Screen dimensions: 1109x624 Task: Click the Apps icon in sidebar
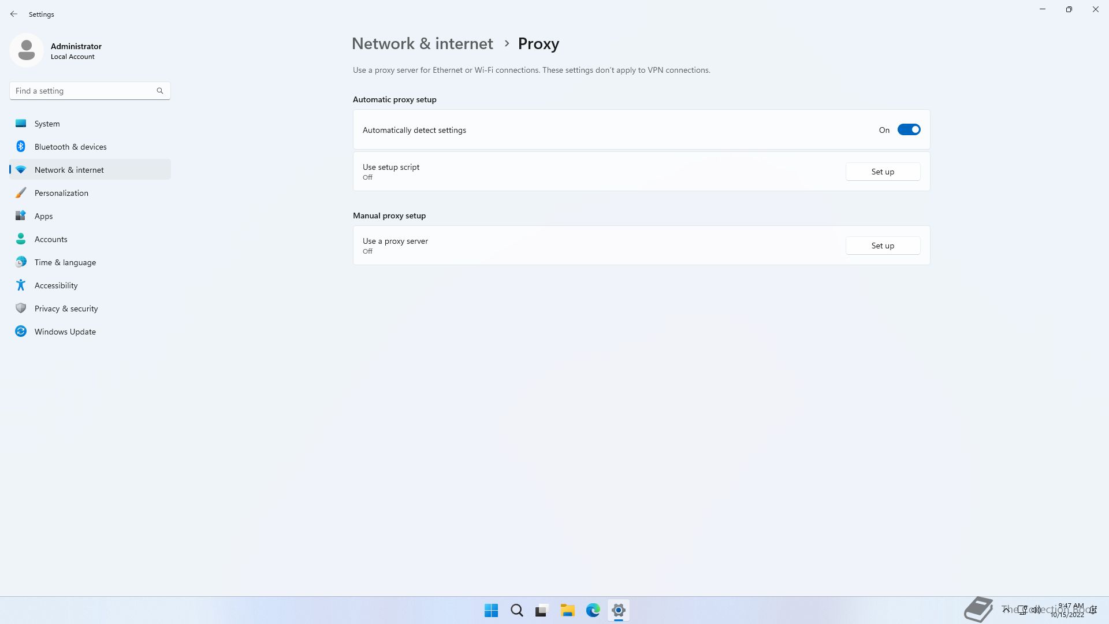21,216
